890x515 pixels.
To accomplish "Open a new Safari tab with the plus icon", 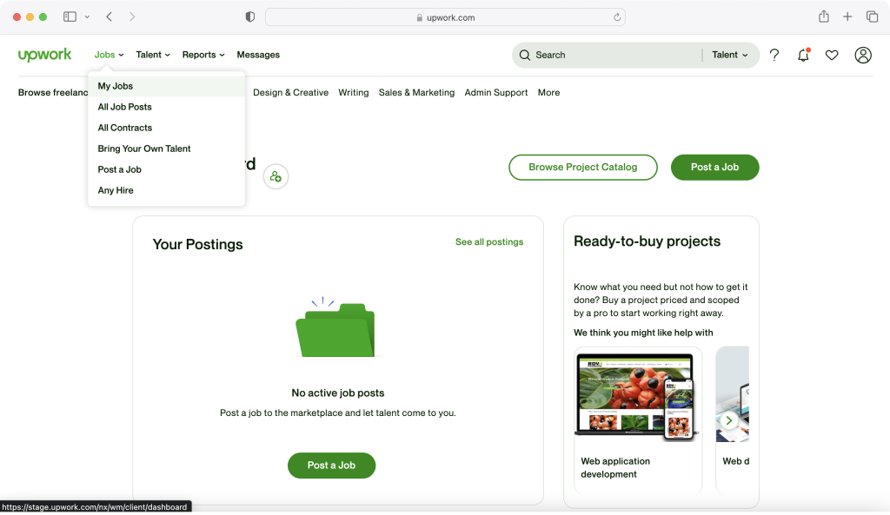I will 847,17.
